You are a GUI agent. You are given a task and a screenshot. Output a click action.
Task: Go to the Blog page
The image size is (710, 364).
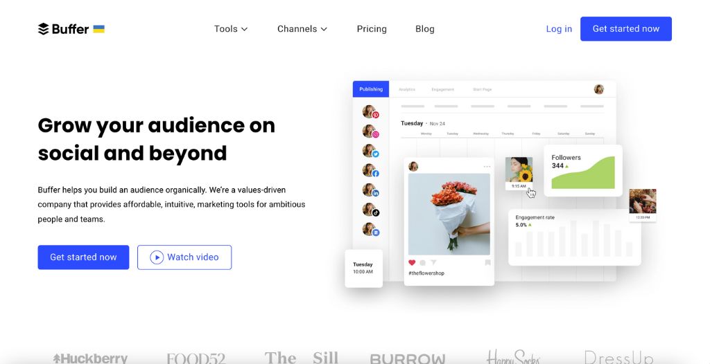tap(425, 29)
